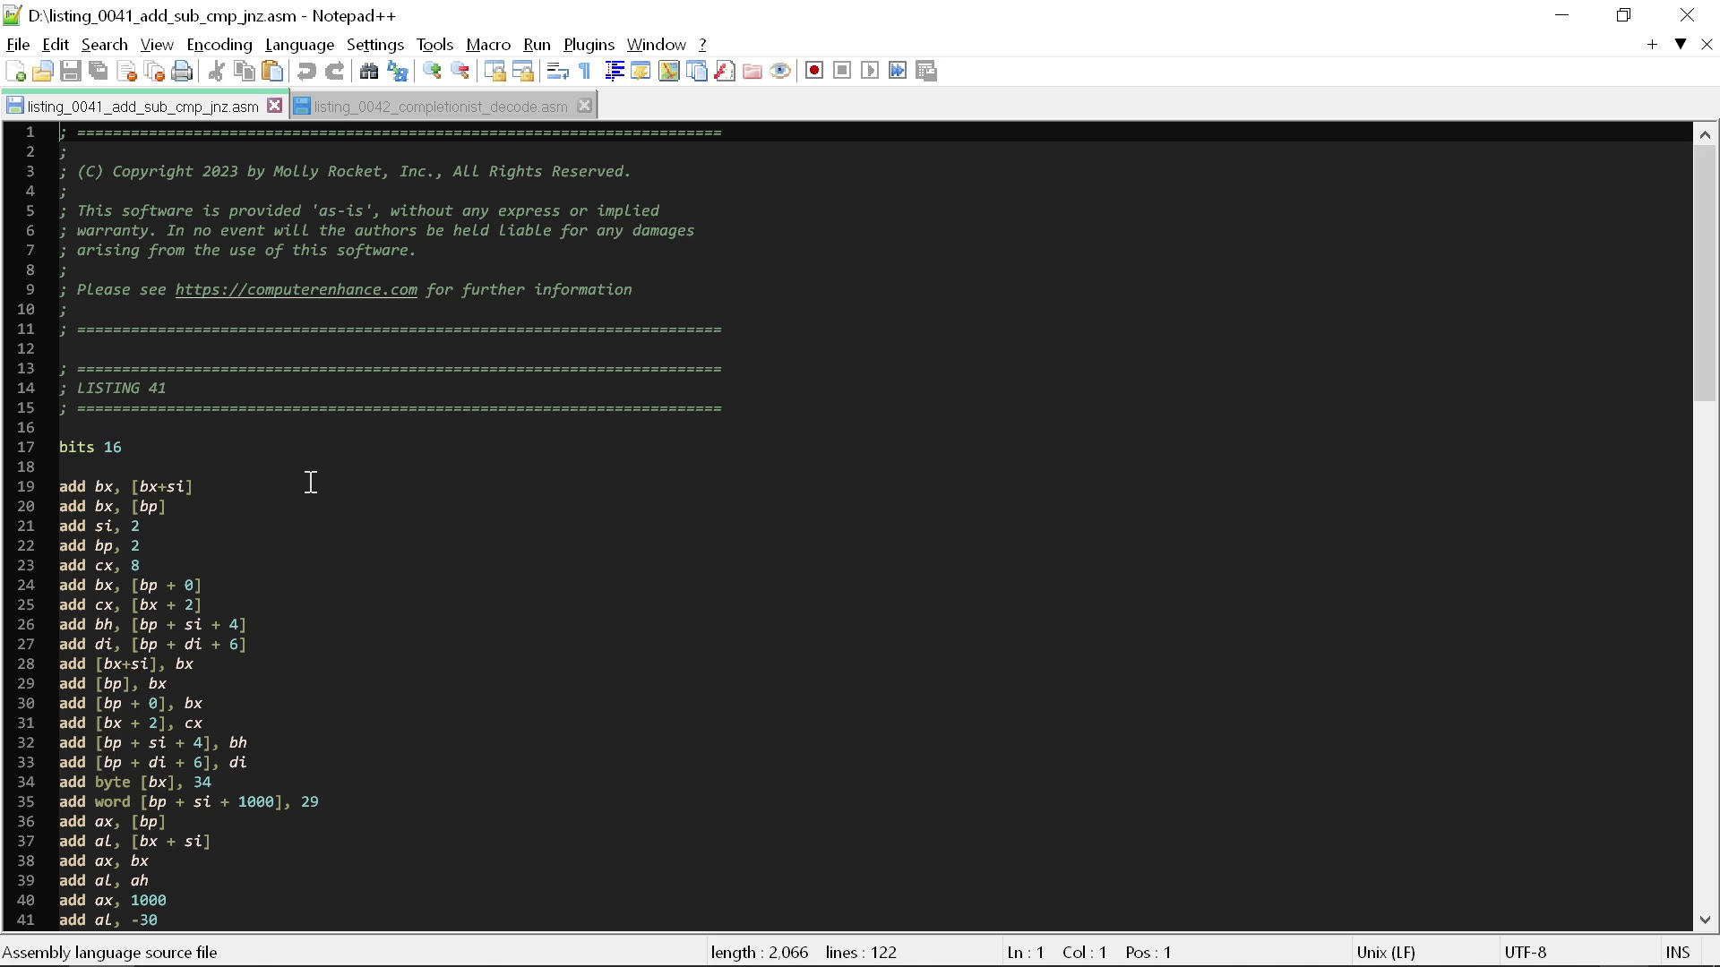Image resolution: width=1720 pixels, height=967 pixels.
Task: Open the Macro menu
Action: pyautogui.click(x=487, y=44)
